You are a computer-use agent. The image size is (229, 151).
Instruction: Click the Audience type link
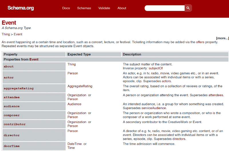click(x=74, y=104)
